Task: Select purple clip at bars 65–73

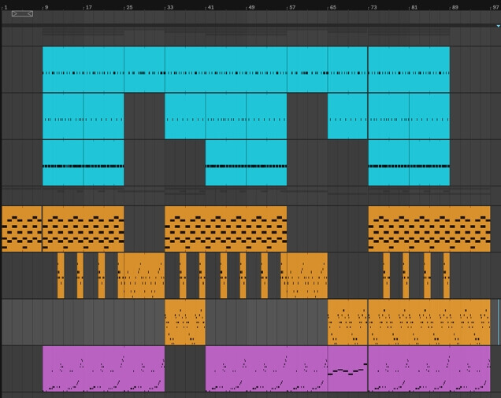Action: (347, 369)
